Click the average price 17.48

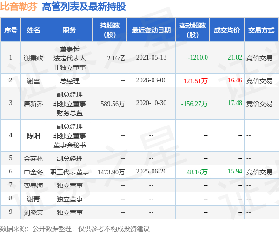click(x=235, y=103)
